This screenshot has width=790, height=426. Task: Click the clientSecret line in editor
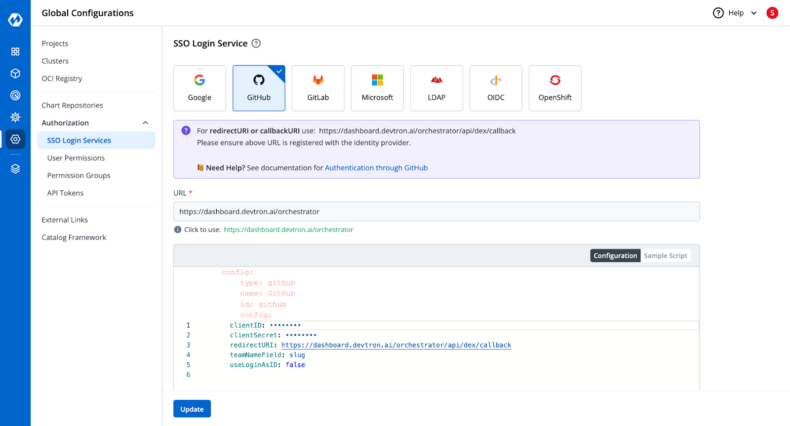click(x=273, y=335)
